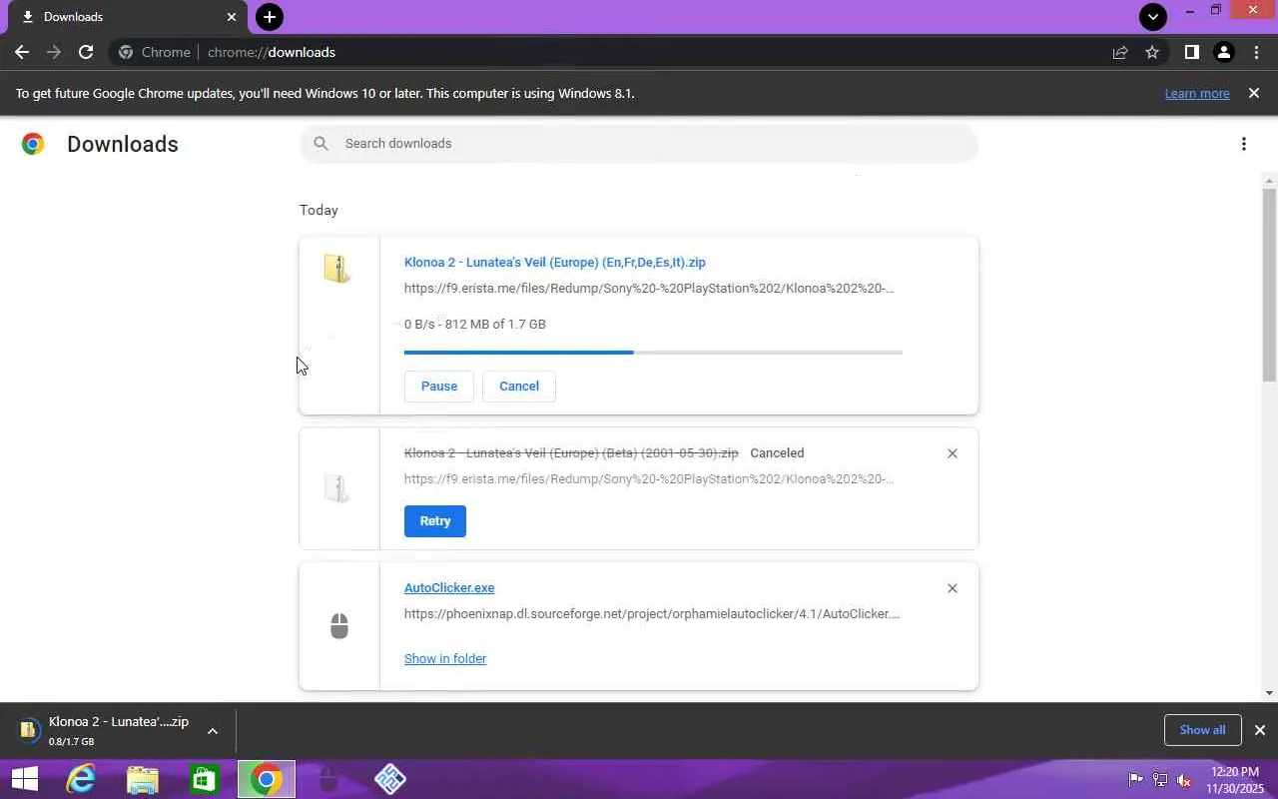The width and height of the screenshot is (1278, 799).
Task: Open a new browser tab
Action: tap(269, 17)
